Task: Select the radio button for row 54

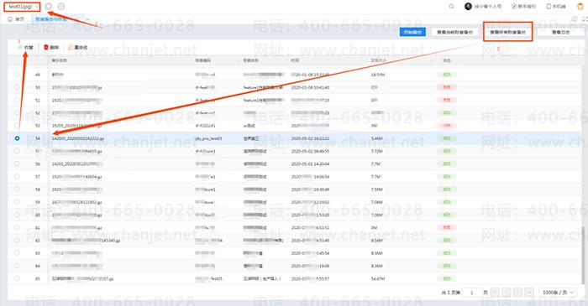Action: (17, 138)
